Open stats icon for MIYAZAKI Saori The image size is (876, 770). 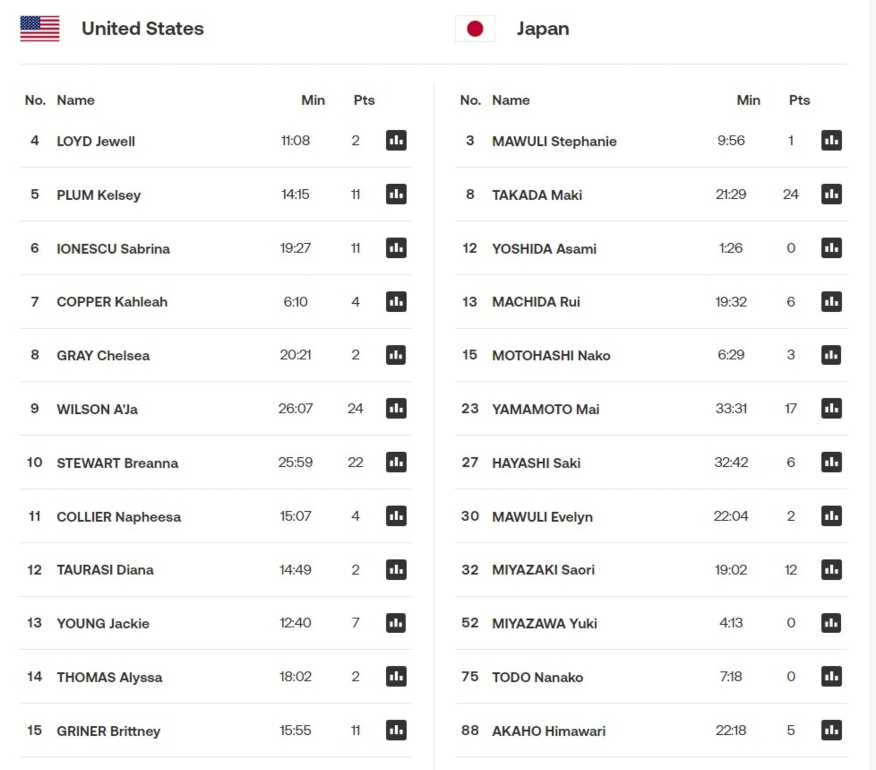click(831, 569)
